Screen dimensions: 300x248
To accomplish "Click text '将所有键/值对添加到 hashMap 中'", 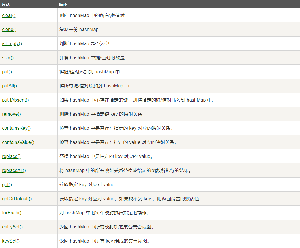I will pos(94,86).
